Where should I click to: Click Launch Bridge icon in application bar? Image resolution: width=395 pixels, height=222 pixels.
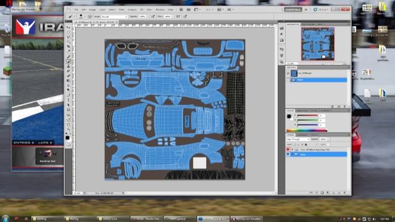point(181,9)
